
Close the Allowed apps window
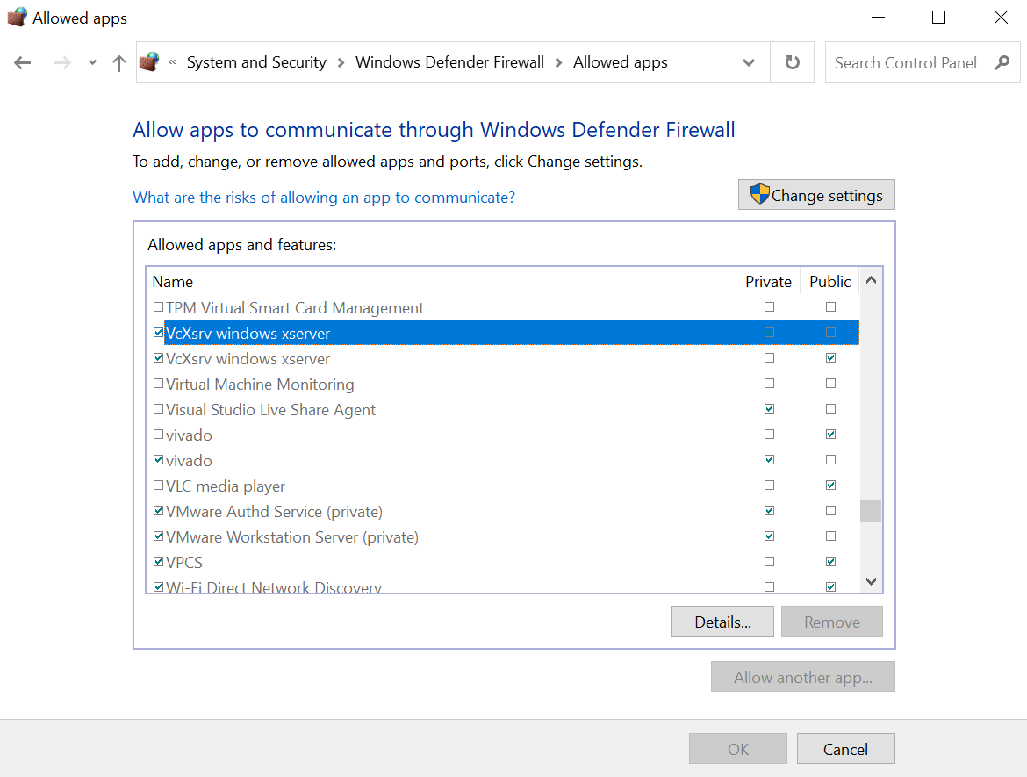pos(1000,18)
